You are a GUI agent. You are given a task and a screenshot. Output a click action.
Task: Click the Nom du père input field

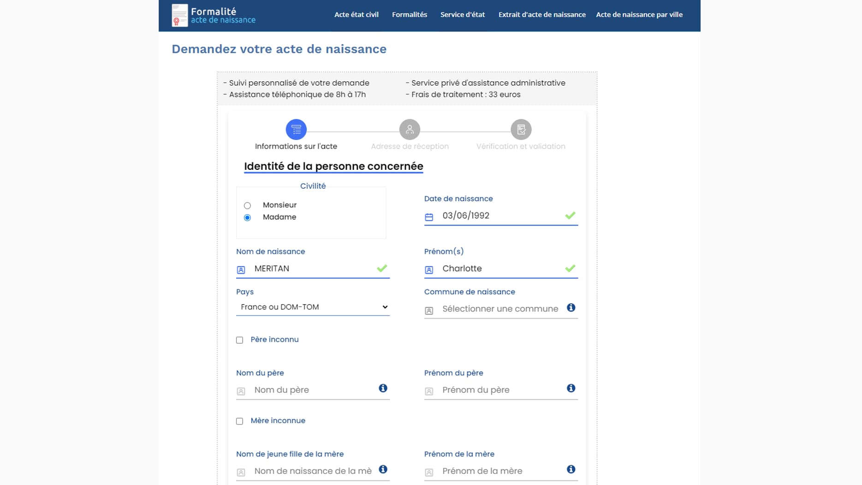tap(313, 390)
